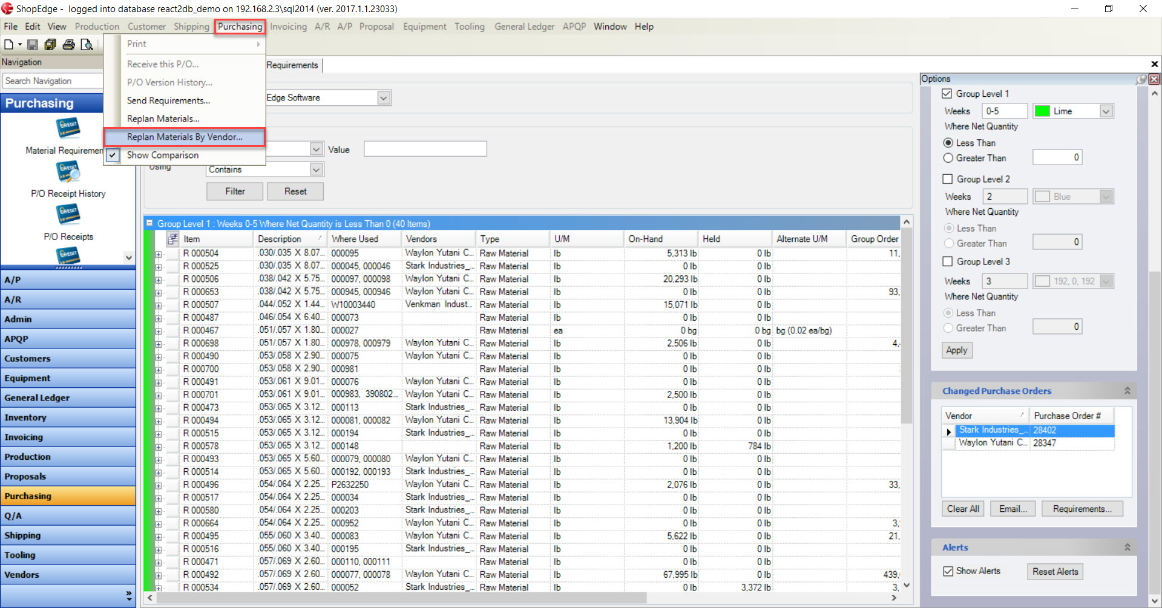Click scroll down arrow in Purchasing icon list
1162x608 pixels.
click(129, 257)
